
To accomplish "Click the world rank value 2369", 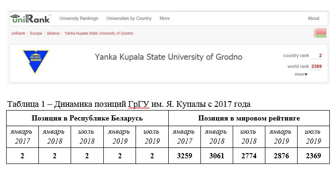I will tap(317, 67).
